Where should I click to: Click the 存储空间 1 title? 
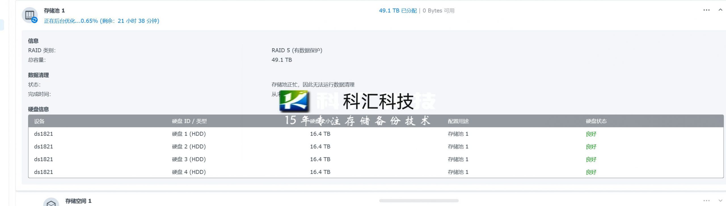coord(78,201)
